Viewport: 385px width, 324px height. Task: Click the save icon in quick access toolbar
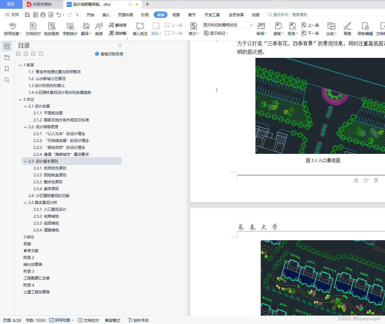pos(27,15)
